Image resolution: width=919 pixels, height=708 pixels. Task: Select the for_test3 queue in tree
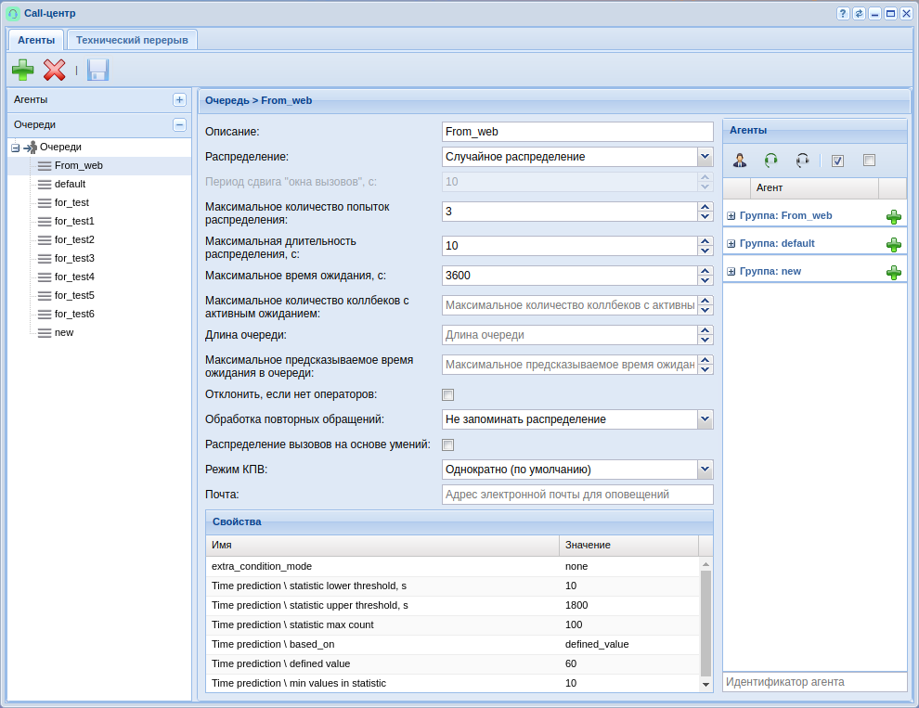click(74, 258)
